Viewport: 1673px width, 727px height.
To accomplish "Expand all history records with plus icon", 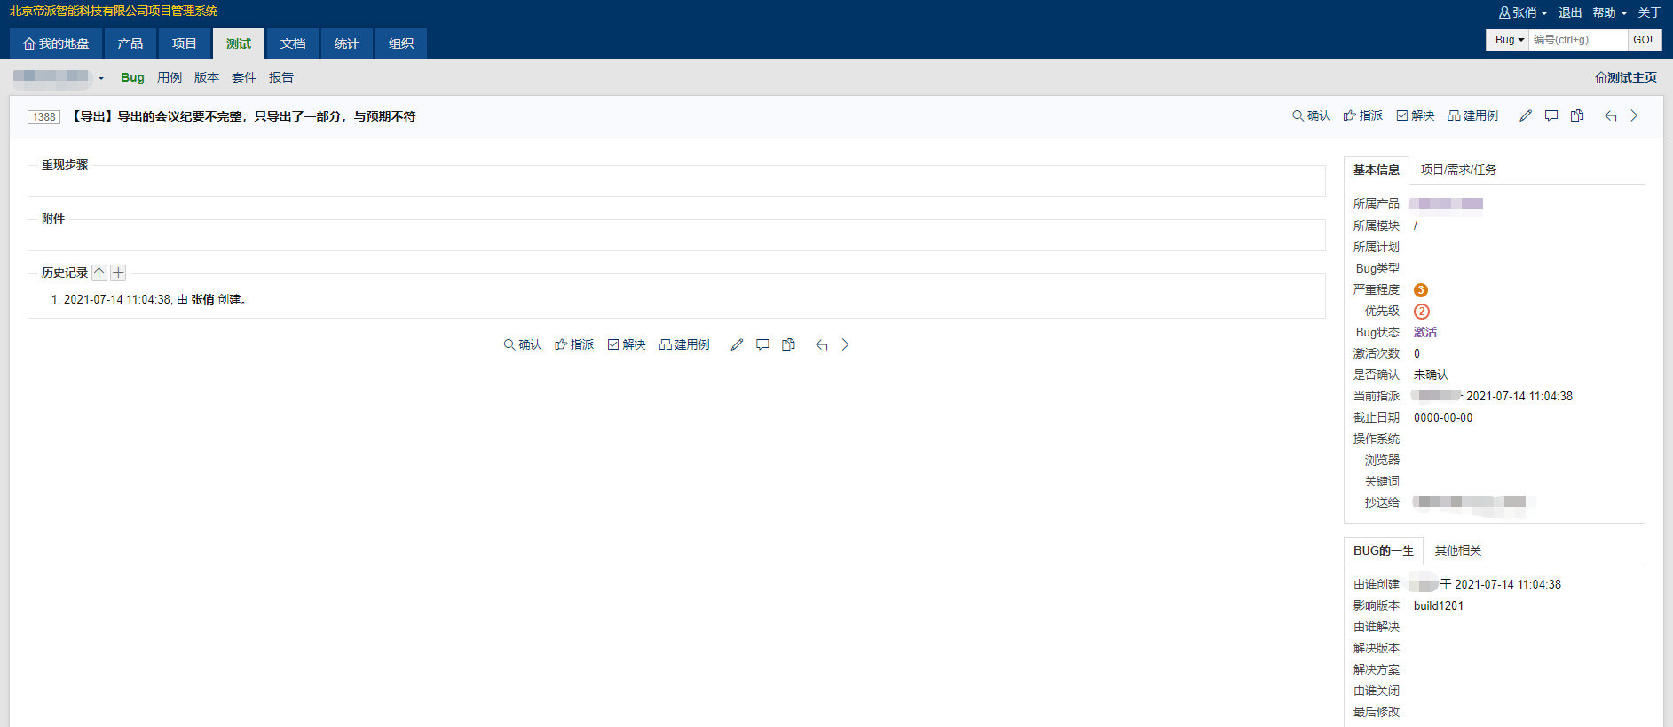I will [118, 273].
